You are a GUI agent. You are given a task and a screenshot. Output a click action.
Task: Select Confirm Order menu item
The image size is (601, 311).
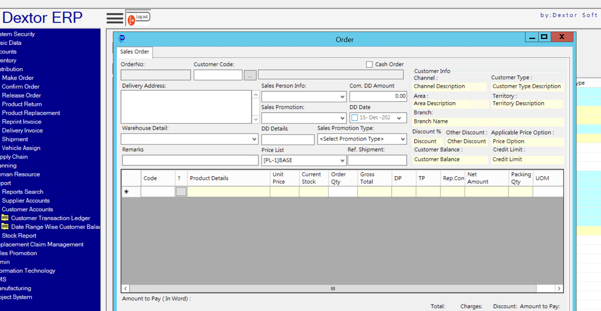[x=21, y=86]
